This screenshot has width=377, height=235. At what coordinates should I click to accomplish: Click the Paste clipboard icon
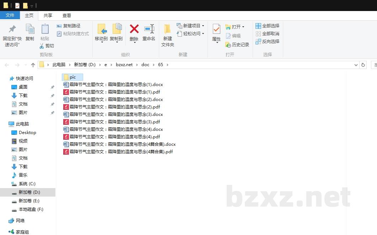[45, 29]
